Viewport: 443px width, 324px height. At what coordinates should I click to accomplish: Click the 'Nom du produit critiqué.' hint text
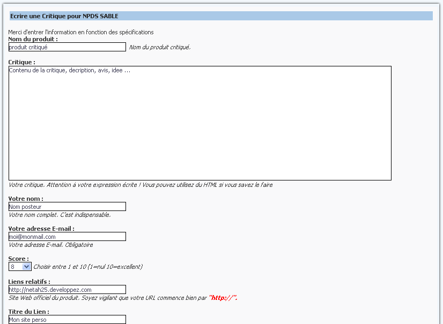160,47
